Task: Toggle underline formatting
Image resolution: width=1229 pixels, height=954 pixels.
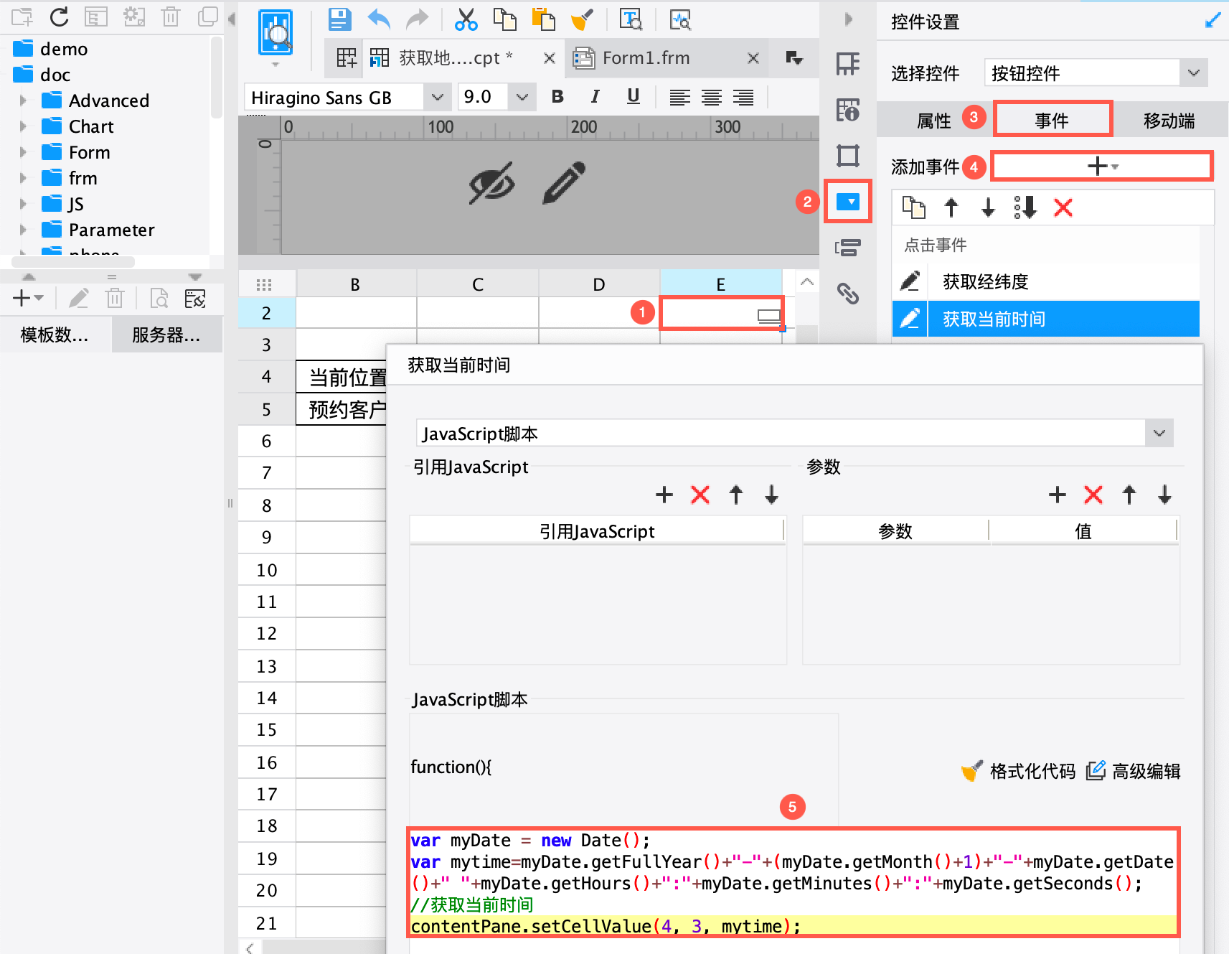Action: (633, 97)
